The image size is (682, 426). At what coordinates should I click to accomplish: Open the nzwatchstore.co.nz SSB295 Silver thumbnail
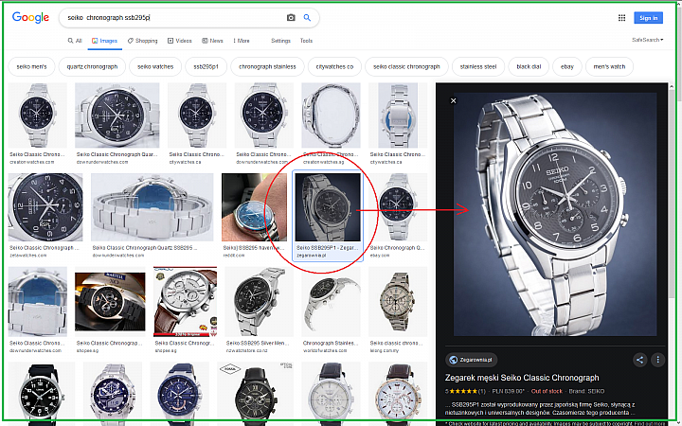click(x=260, y=301)
